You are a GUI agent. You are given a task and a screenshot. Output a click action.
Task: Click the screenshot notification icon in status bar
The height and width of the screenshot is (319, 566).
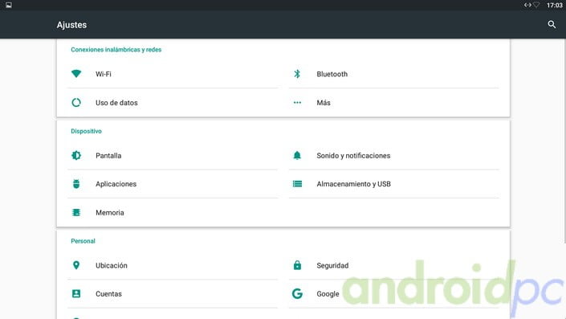[x=9, y=5]
